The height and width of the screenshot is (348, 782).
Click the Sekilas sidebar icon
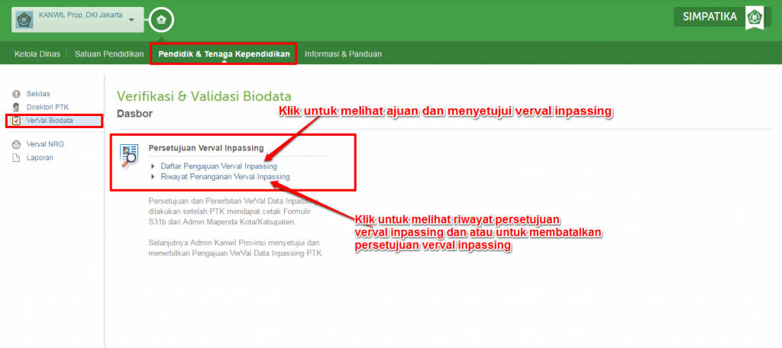click(17, 94)
